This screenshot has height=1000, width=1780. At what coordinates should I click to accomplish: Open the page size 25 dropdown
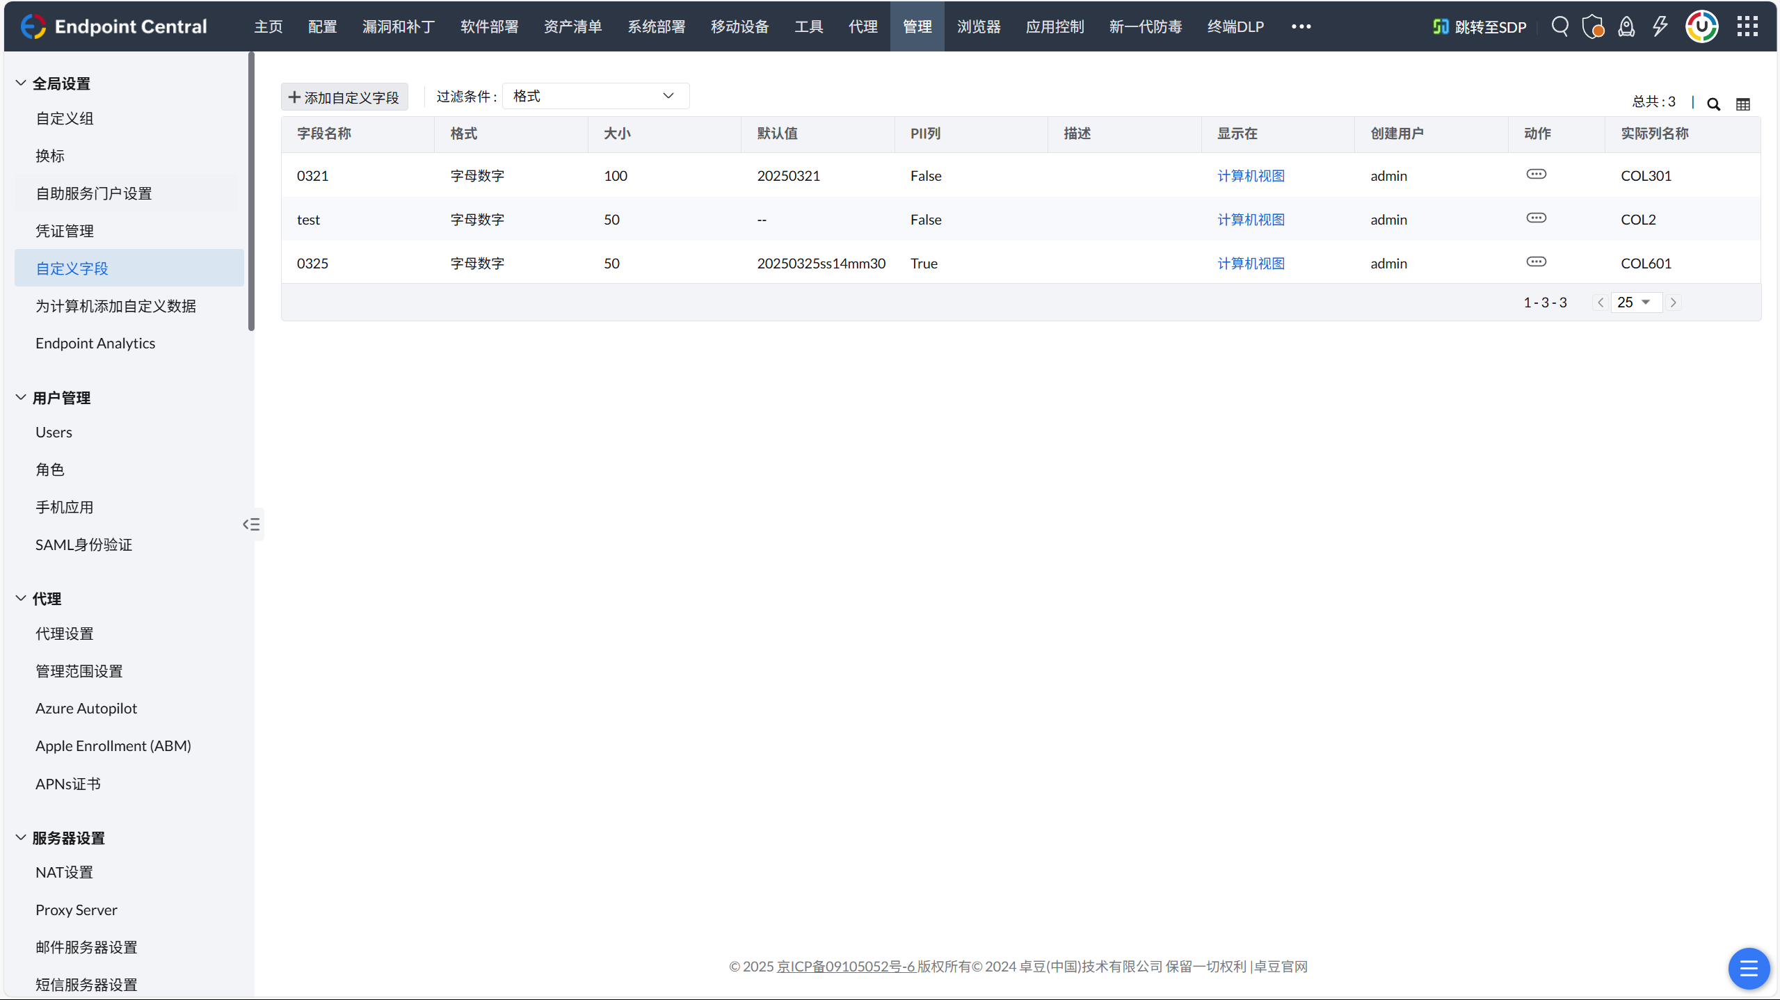click(1635, 303)
